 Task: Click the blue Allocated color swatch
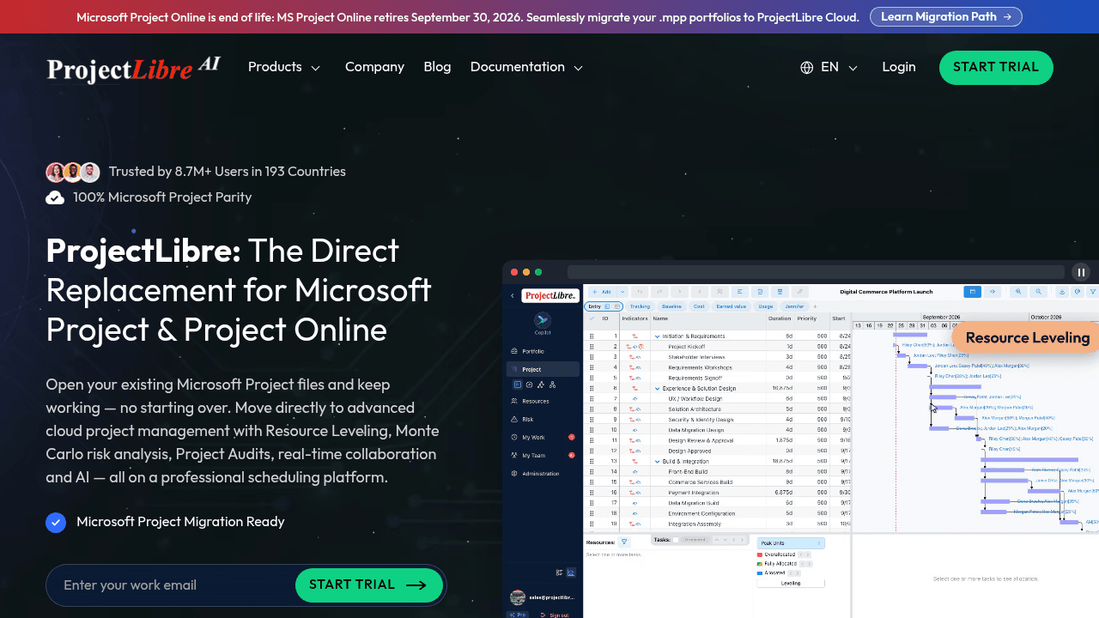click(x=760, y=573)
